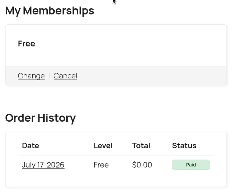Screen dimensions: 232x195
Task: Select the Order History heading
Action: pos(41,118)
